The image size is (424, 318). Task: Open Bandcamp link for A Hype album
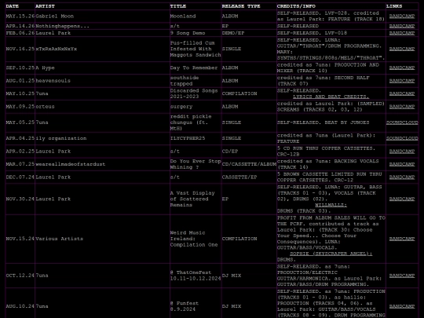[x=402, y=68]
